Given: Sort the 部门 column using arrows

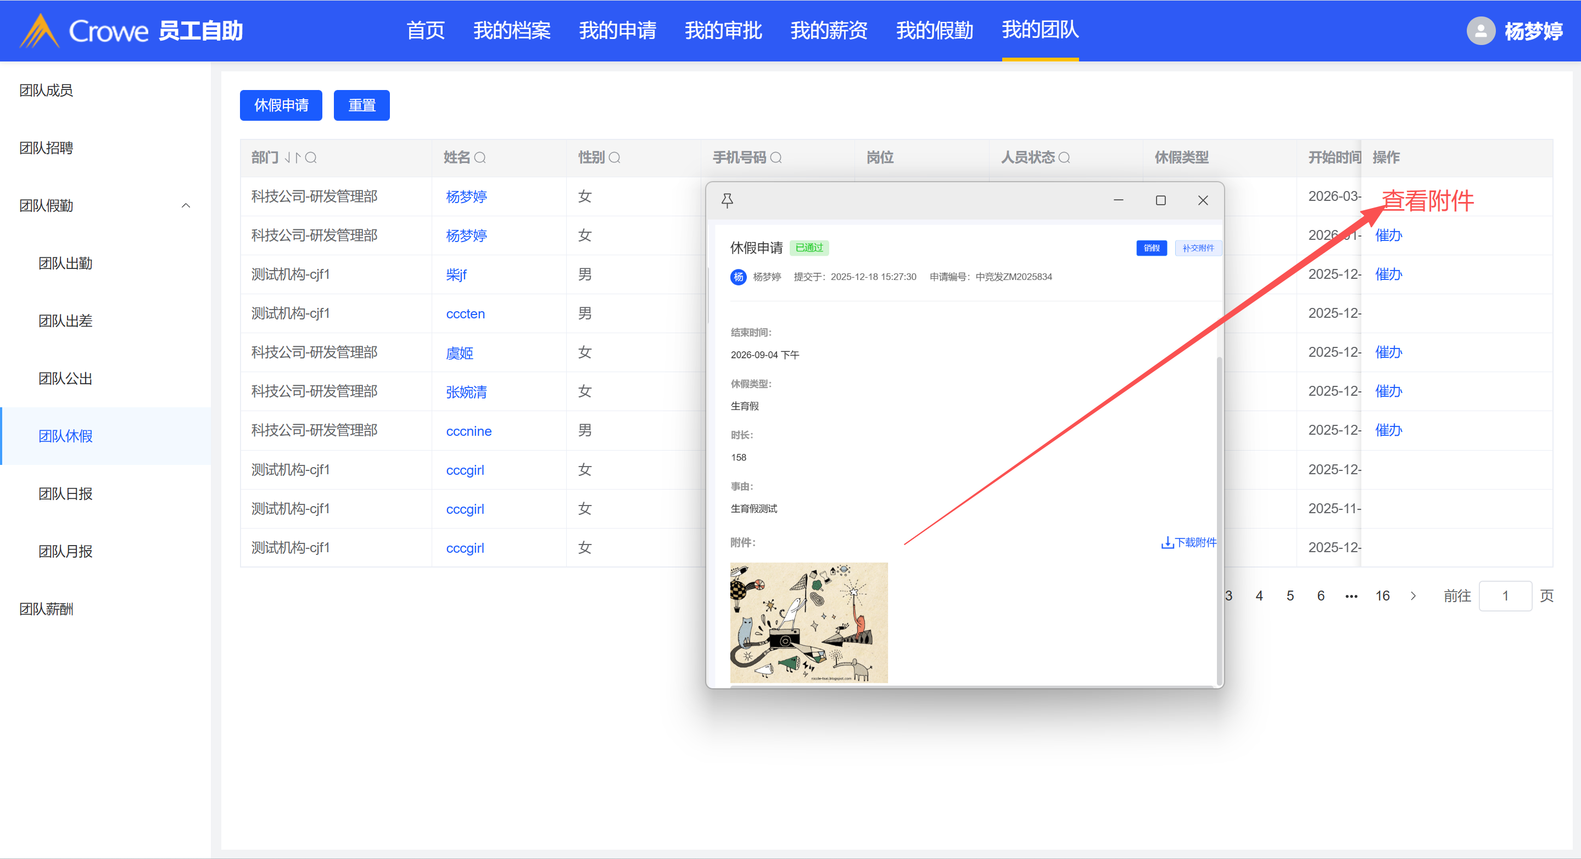Looking at the screenshot, I should 292,158.
